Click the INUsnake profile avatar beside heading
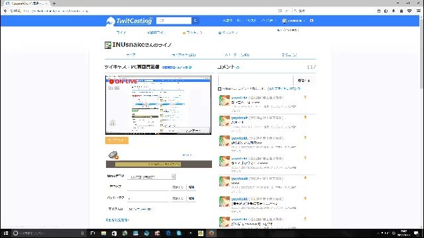The image size is (424, 238). pos(108,45)
